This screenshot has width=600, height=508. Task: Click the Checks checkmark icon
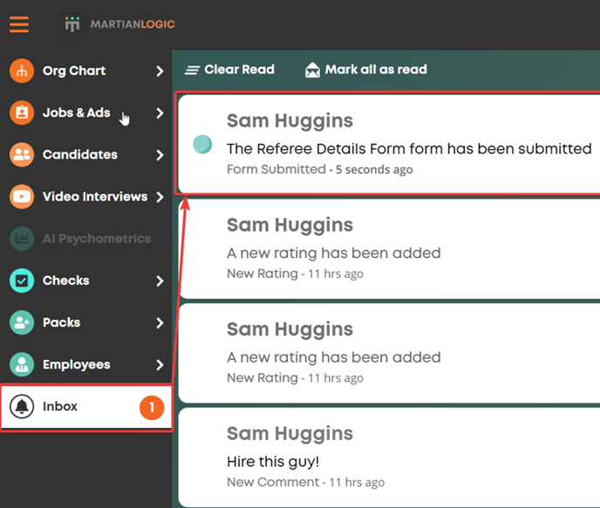tap(22, 281)
